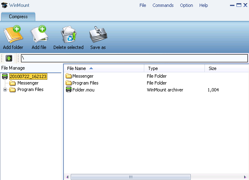Click the green up-directory arrow icon
Viewport: 249px width, 180px height.
pyautogui.click(x=9, y=58)
